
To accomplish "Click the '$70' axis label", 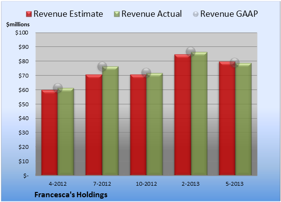I will pos(23,76).
